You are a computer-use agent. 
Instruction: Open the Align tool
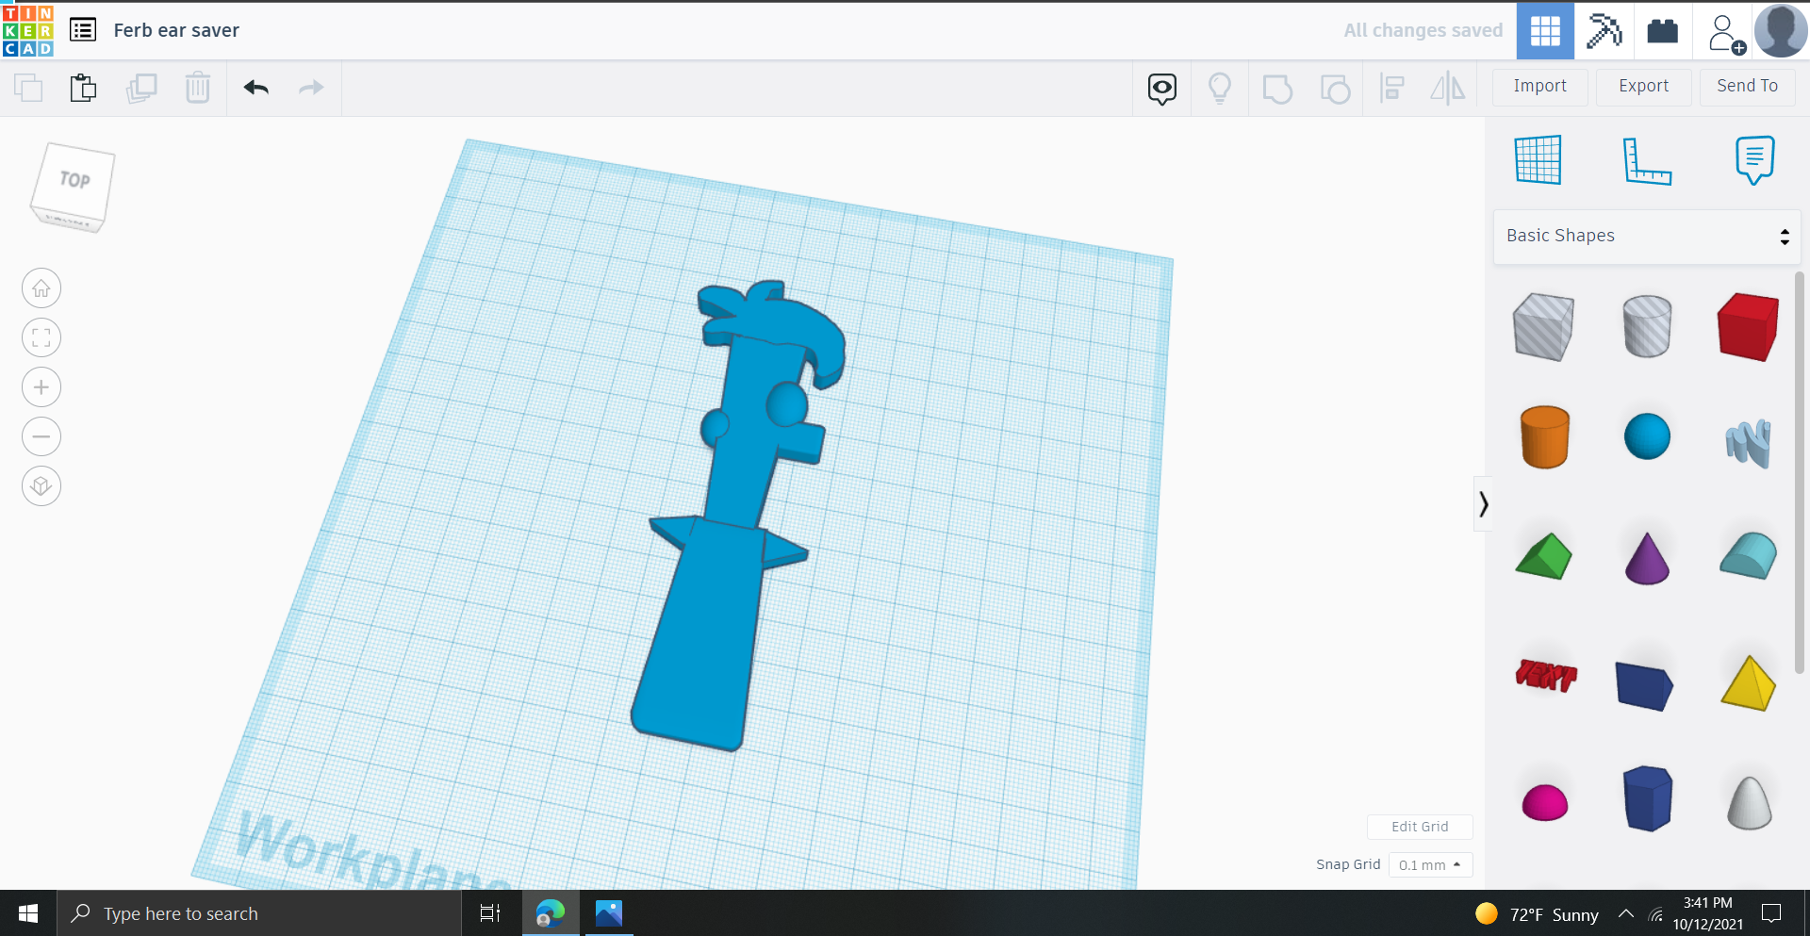(x=1392, y=88)
